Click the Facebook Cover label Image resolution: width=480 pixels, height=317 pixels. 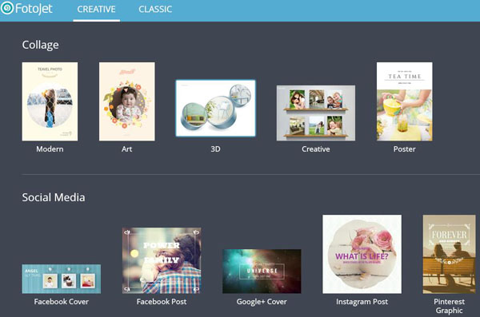pyautogui.click(x=62, y=302)
